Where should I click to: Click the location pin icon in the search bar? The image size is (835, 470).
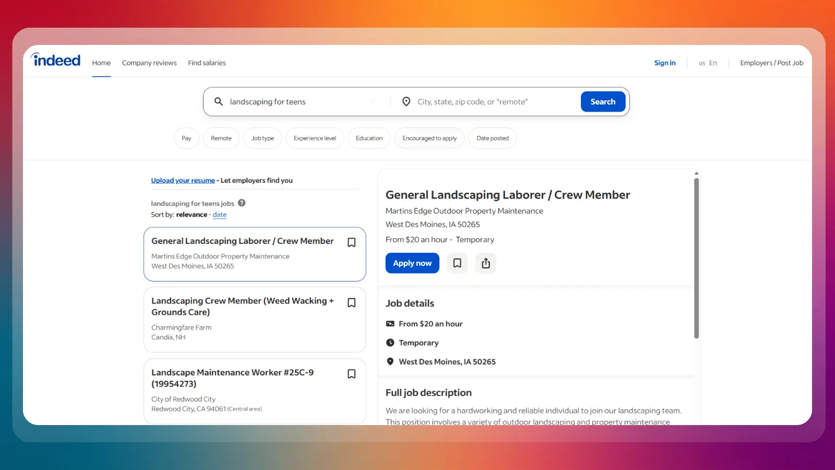click(406, 101)
